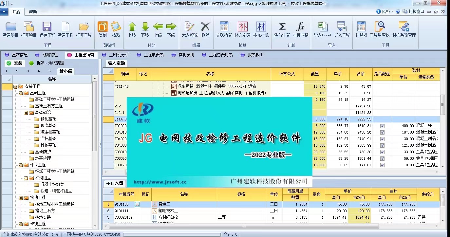The height and width of the screenshot is (237, 450).
Task: Open the 风格 style dropdown
Action: tap(385, 11)
